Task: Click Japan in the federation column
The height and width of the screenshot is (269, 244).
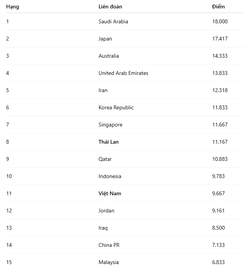Action: (x=105, y=39)
